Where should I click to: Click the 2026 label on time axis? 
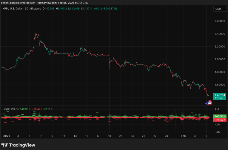[7, 136]
